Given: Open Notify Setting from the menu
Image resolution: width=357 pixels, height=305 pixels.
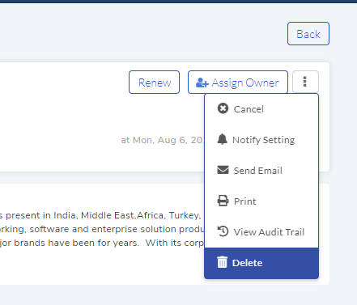Looking at the screenshot, I should coord(261,140).
